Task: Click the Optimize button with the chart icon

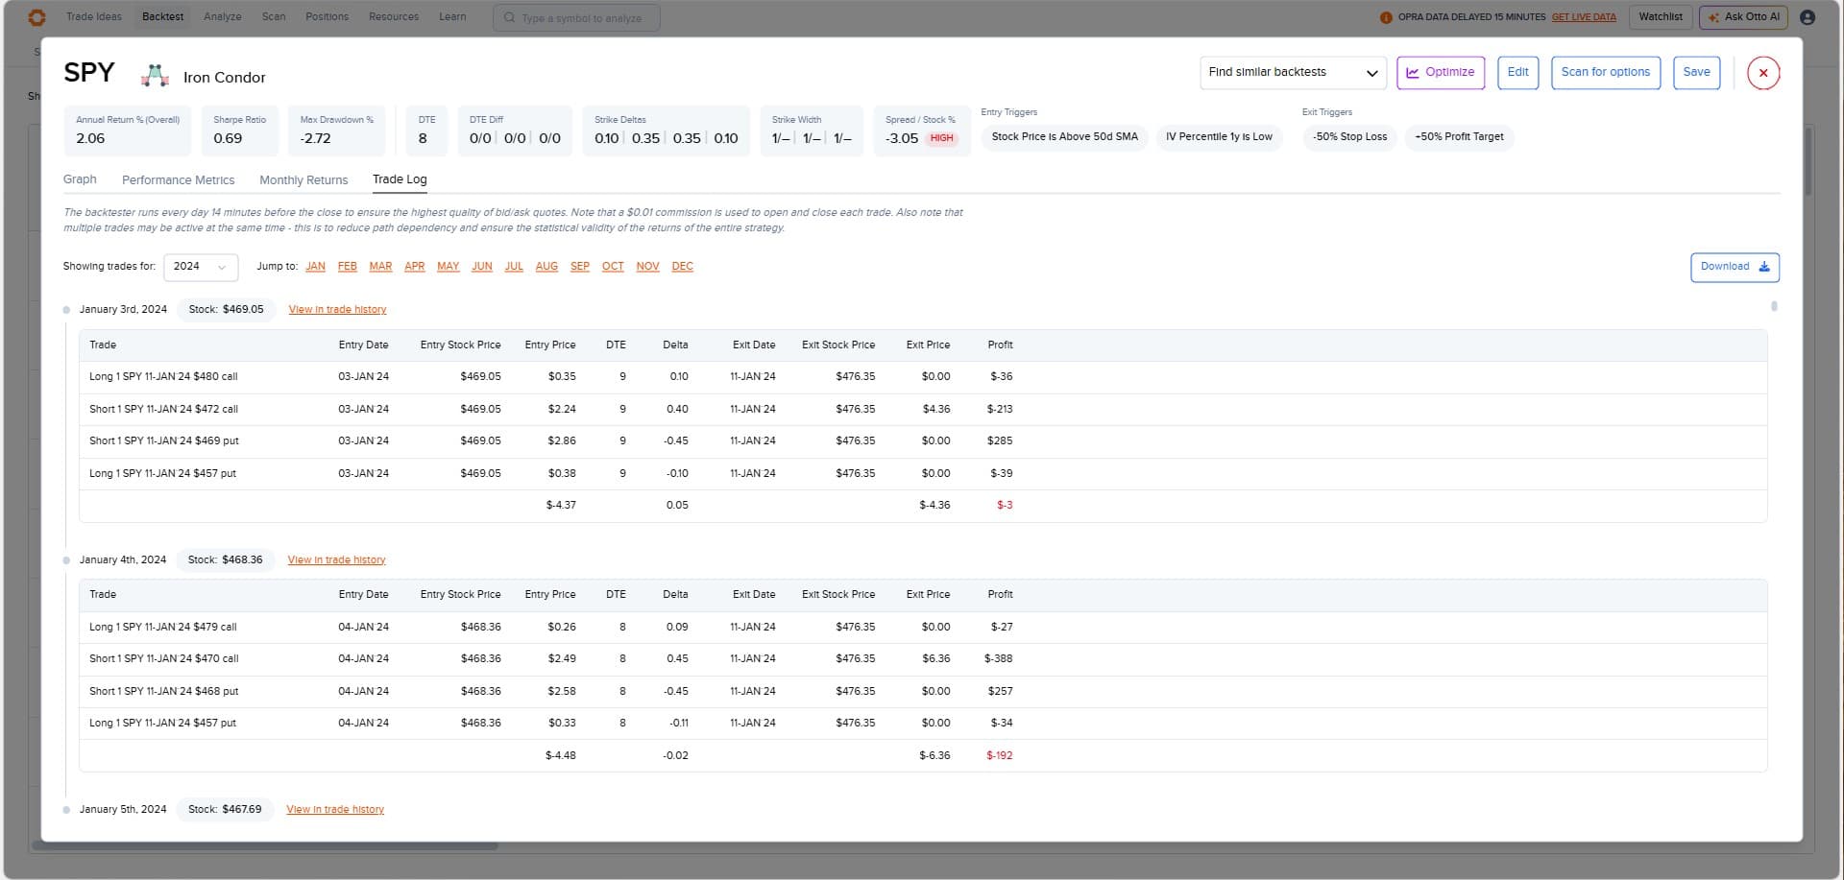Action: tap(1440, 73)
